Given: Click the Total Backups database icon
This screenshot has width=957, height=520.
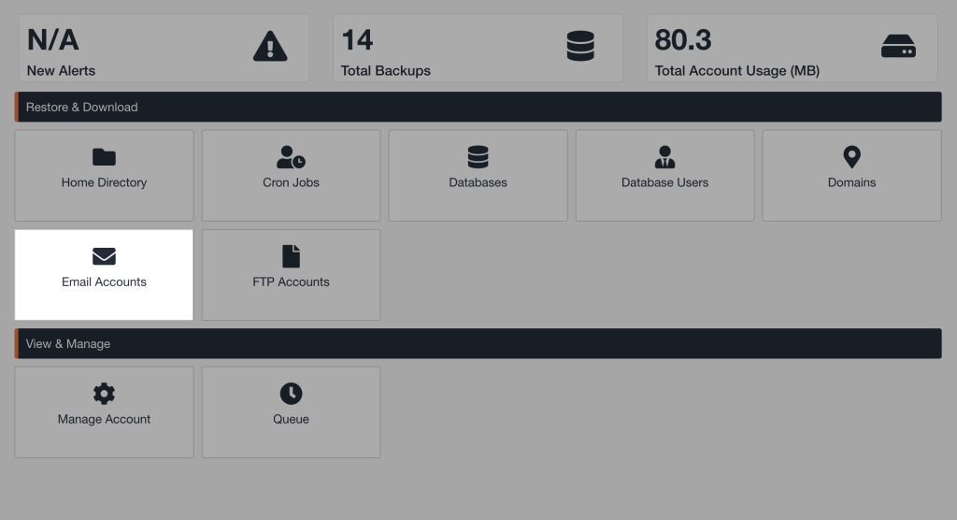Looking at the screenshot, I should 580,46.
